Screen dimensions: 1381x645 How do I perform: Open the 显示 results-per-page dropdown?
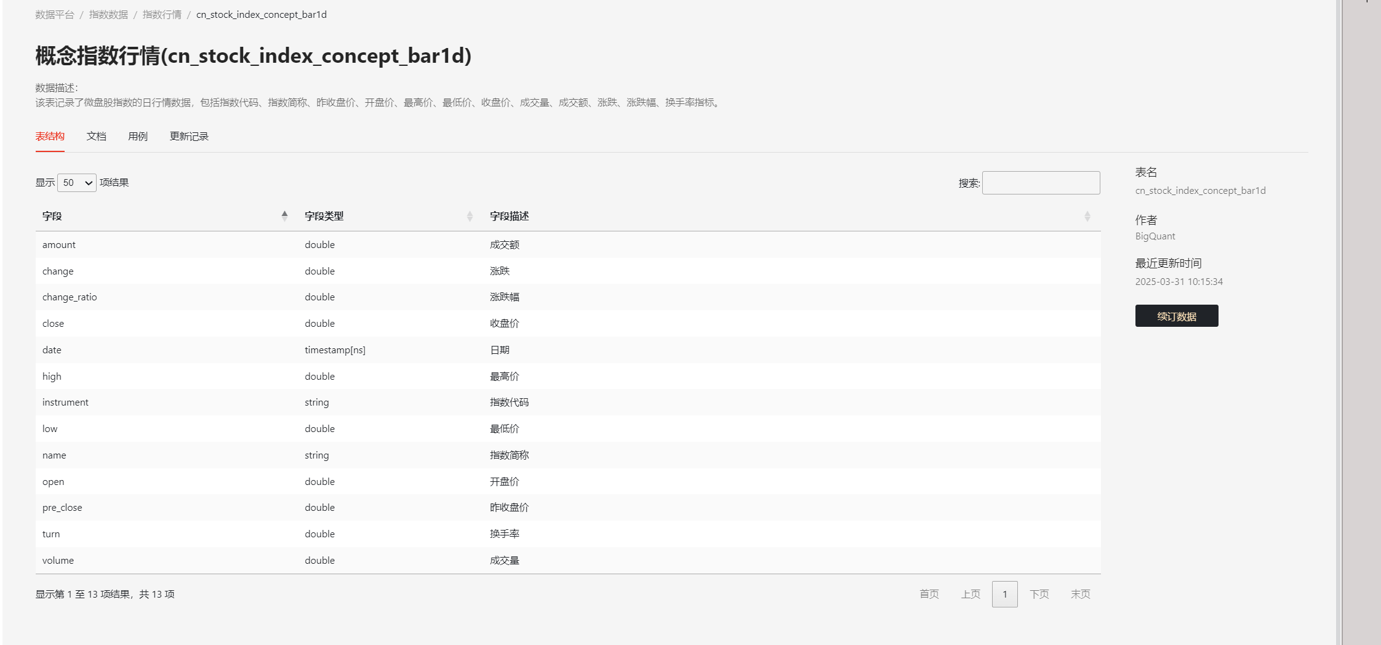(x=77, y=183)
